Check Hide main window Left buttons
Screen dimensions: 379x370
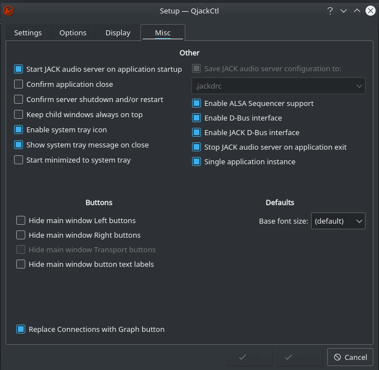[21, 221]
